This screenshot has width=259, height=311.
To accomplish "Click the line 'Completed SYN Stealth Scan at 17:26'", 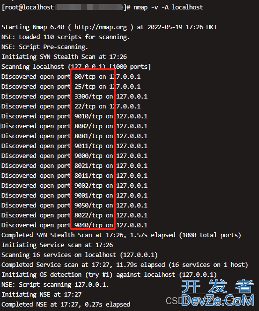I will coord(121,235).
